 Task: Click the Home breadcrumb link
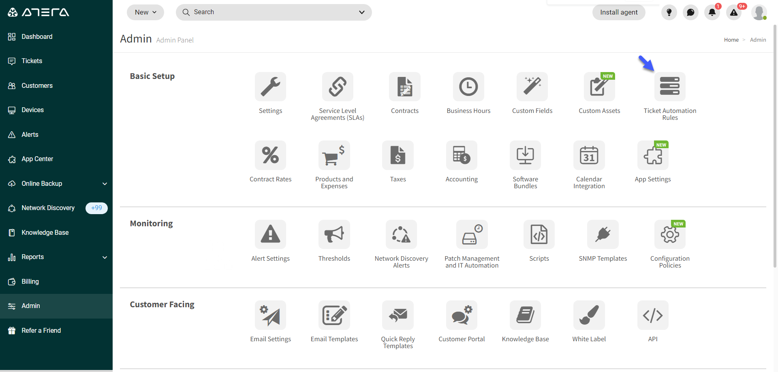coord(731,40)
